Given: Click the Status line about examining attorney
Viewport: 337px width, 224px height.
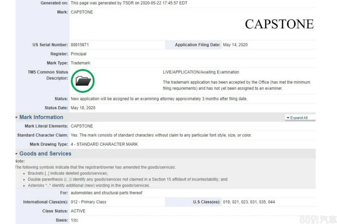Looking at the screenshot, I should pos(159,99).
